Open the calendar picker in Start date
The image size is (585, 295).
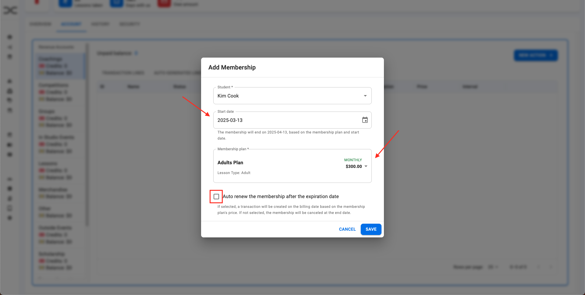click(x=365, y=120)
